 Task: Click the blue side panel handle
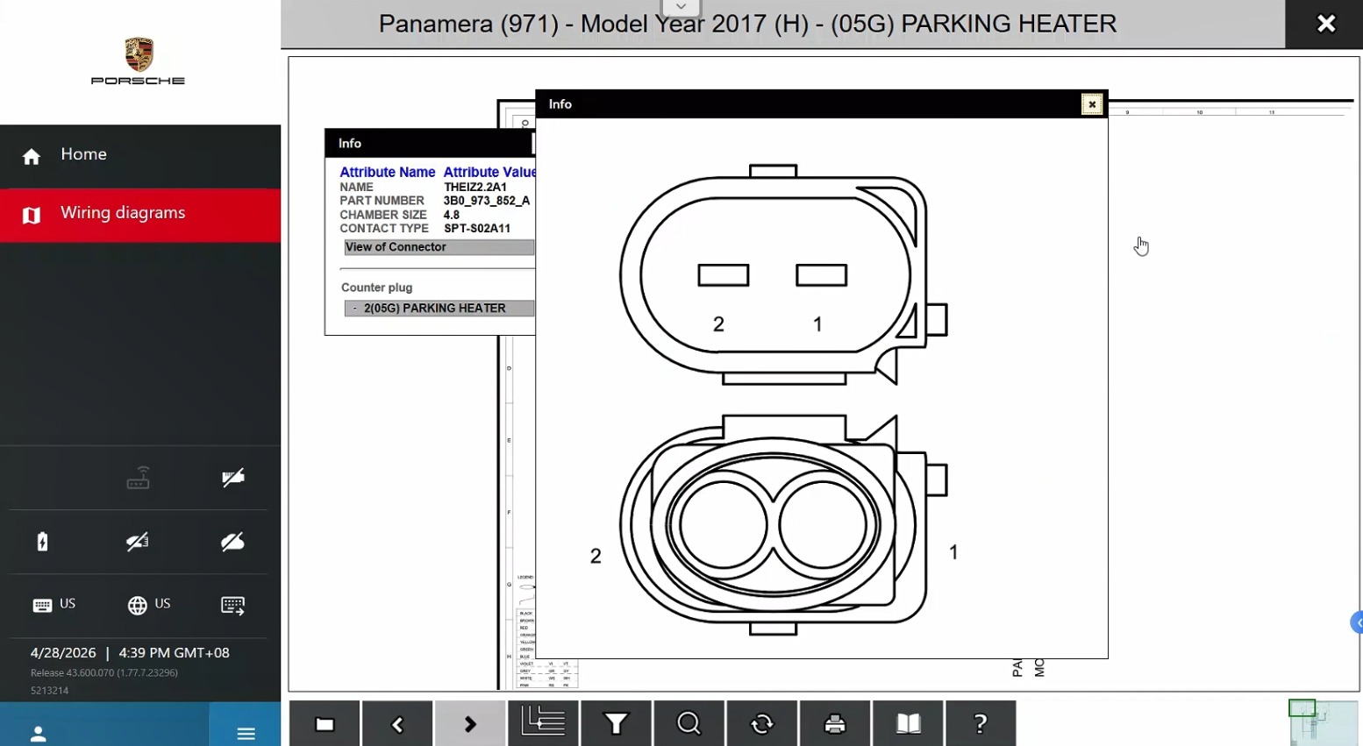pos(1357,622)
